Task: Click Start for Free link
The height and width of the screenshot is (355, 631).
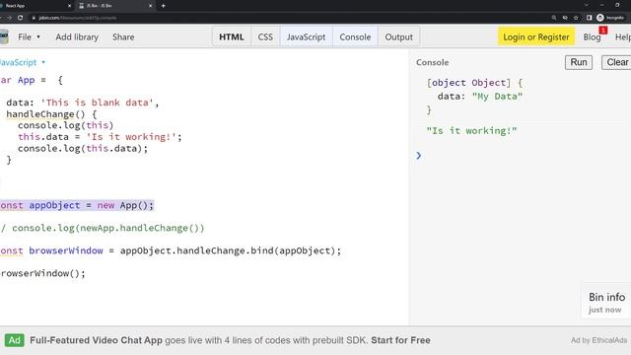Action: tap(400, 340)
